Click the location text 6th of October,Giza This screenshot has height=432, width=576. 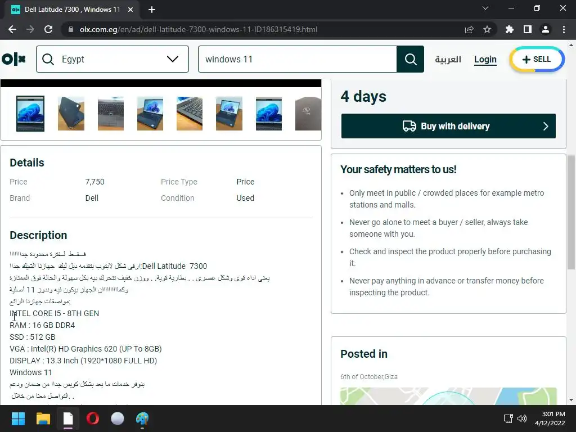369,376
